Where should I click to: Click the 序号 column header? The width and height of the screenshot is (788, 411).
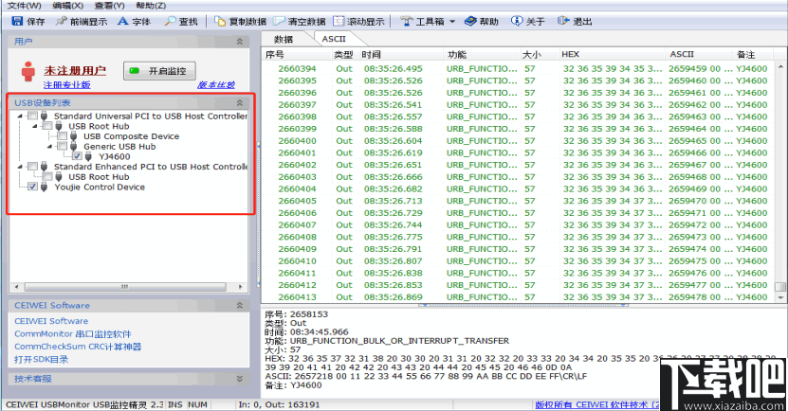point(297,54)
